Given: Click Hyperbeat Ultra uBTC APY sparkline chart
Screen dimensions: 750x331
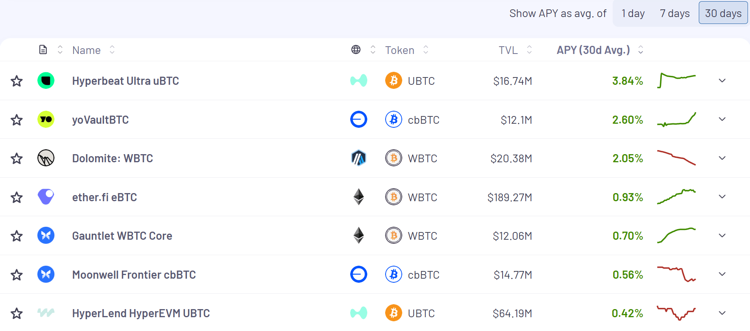Looking at the screenshot, I should (676, 80).
